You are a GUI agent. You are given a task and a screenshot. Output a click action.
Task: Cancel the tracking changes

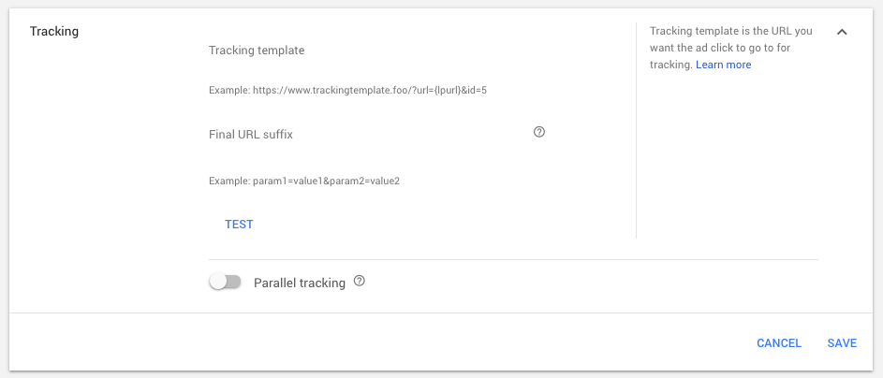coord(779,343)
